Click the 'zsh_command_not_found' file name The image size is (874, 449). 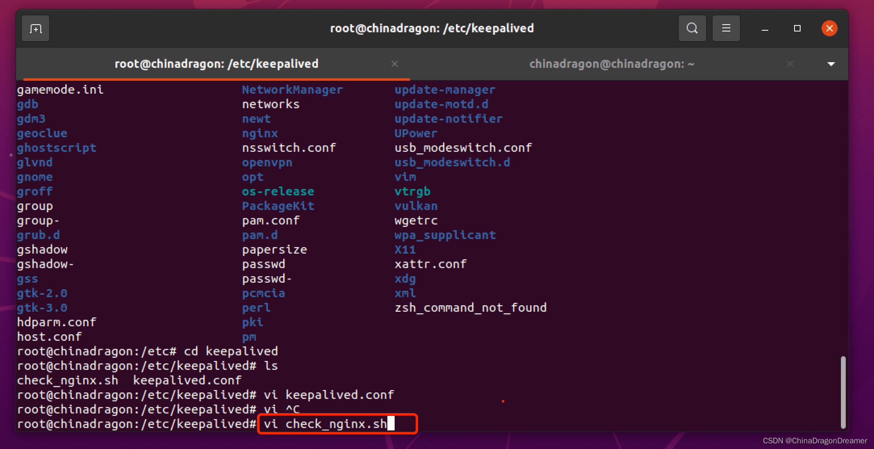(470, 308)
